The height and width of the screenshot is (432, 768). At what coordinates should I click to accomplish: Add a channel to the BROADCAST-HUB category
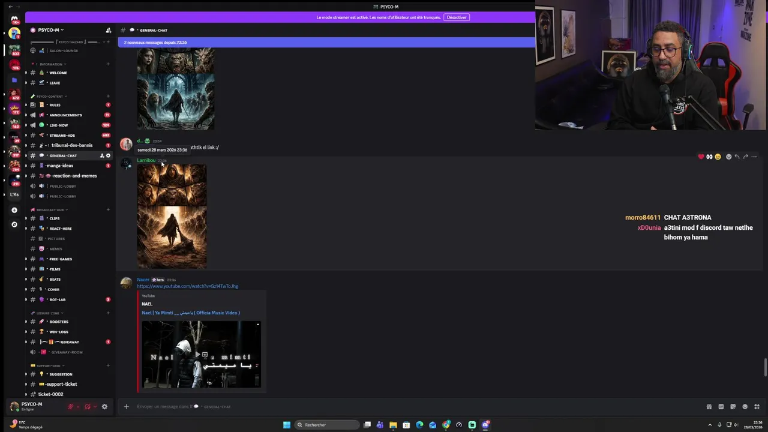pyautogui.click(x=108, y=210)
